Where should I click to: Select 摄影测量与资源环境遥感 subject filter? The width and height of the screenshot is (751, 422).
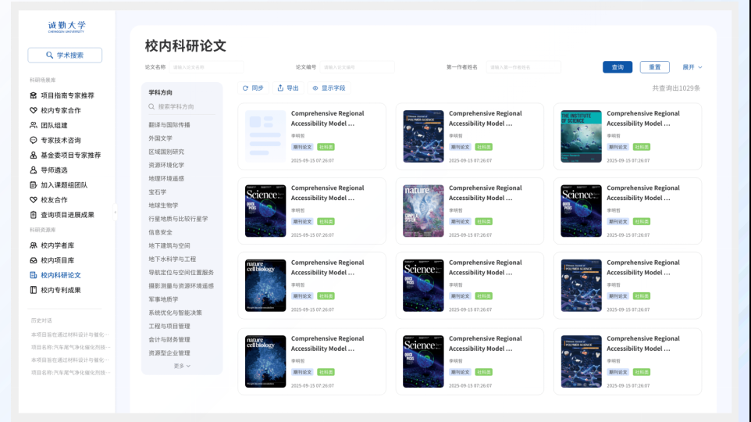tap(181, 286)
